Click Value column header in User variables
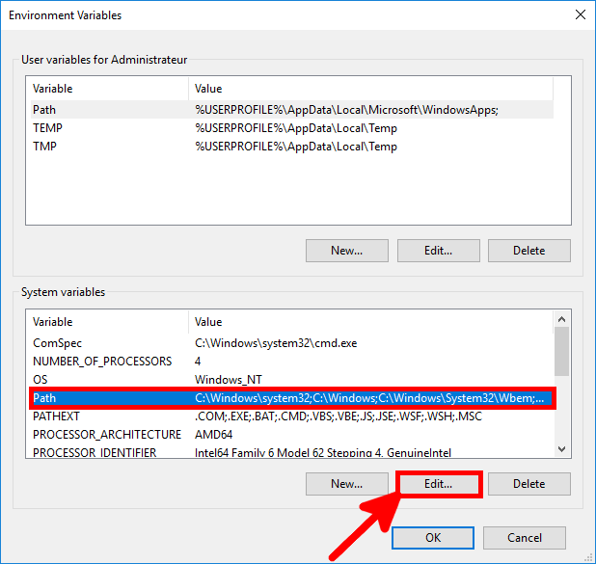 tap(370, 89)
